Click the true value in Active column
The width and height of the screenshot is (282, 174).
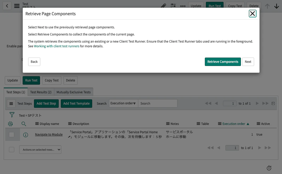pos(259,135)
